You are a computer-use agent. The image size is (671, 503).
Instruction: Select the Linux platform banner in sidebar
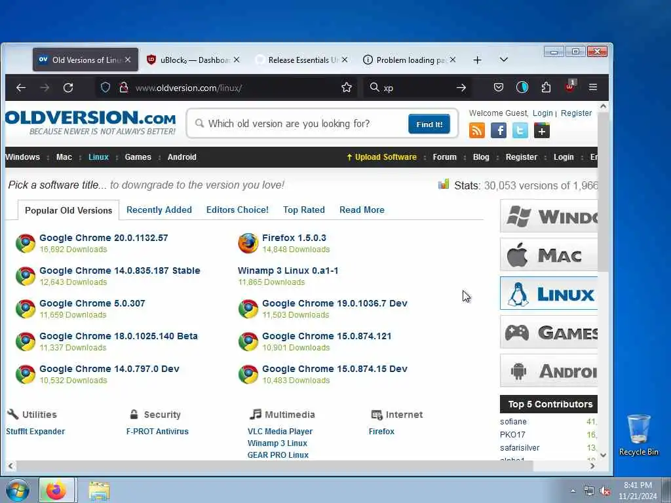pyautogui.click(x=549, y=293)
